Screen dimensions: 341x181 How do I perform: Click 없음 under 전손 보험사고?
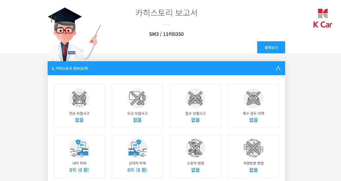point(79,120)
